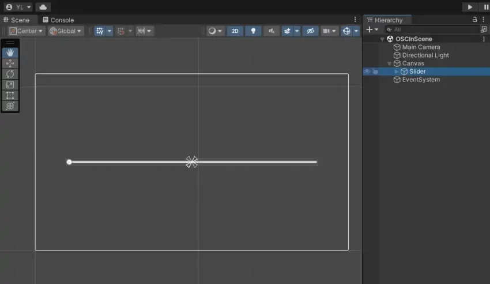Viewport: 490px width, 284px height.
Task: Switch to the Console tab
Action: [58, 20]
